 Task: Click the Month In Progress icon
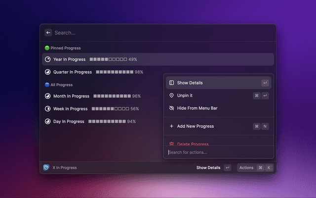(47, 96)
